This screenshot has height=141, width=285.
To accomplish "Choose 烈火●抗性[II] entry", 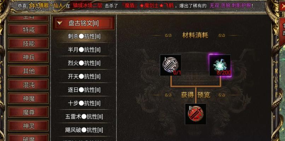I will coord(84,63).
